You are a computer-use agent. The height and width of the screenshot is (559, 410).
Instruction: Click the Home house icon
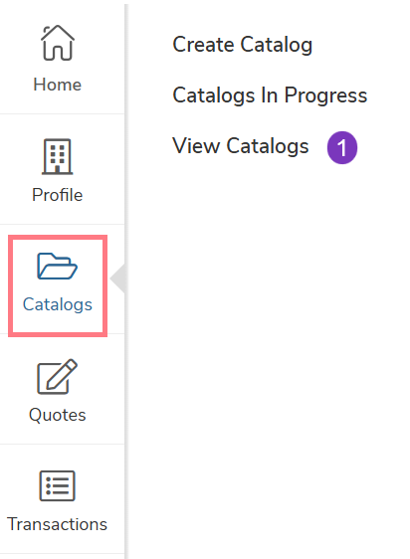(x=58, y=43)
